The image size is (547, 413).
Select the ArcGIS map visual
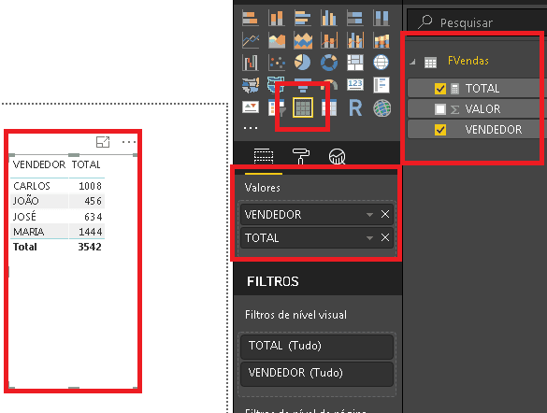coord(382,108)
